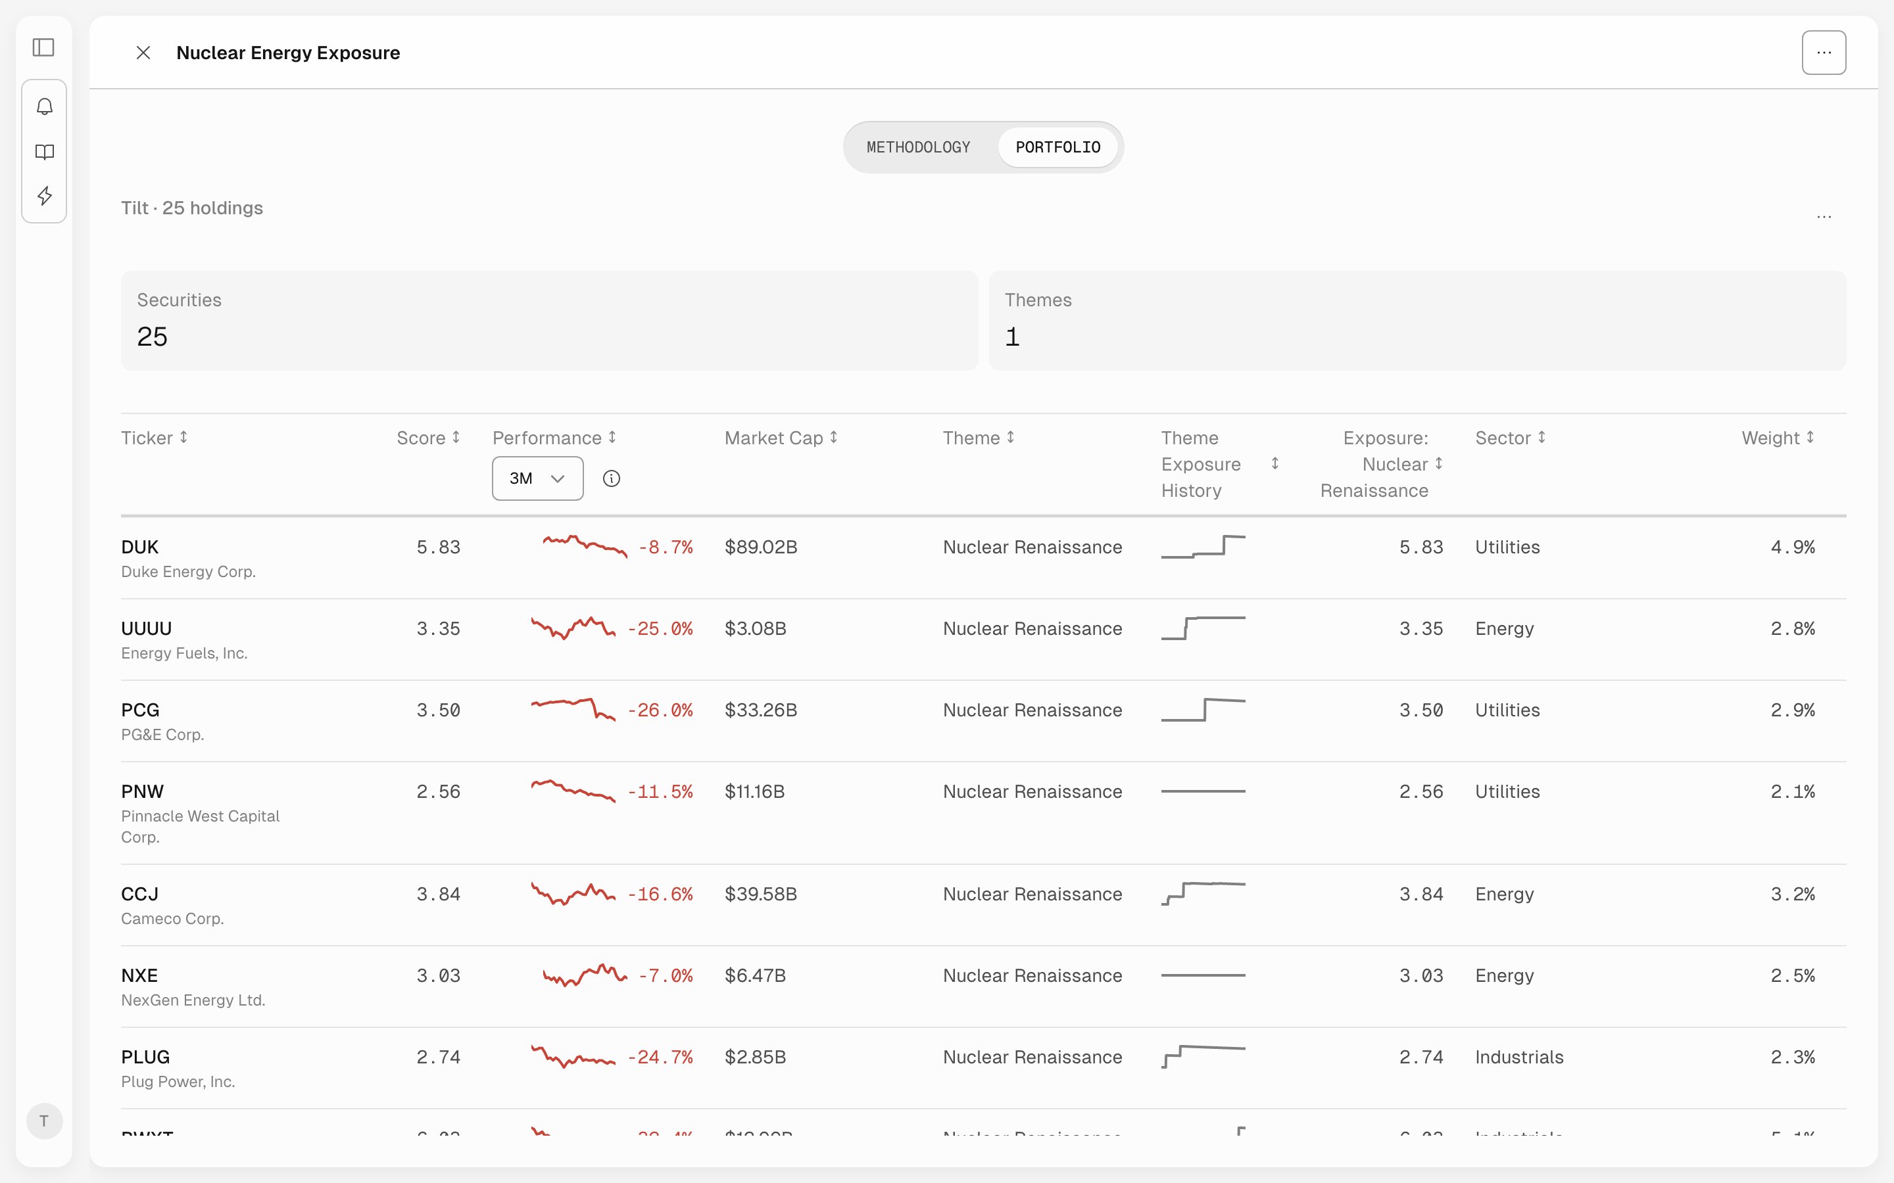
Task: Sort by Performance column
Action: pyautogui.click(x=554, y=437)
